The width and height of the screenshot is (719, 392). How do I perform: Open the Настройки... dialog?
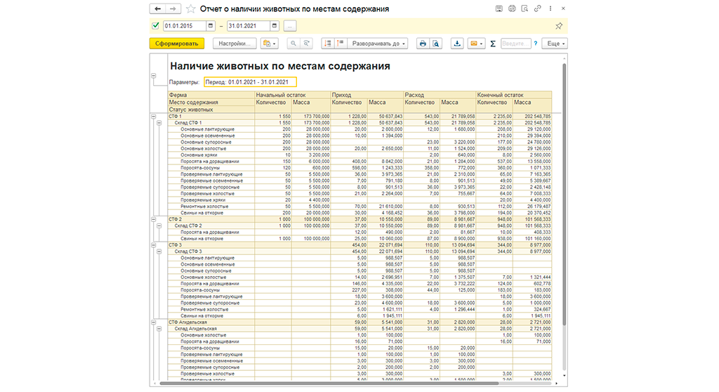coord(235,44)
